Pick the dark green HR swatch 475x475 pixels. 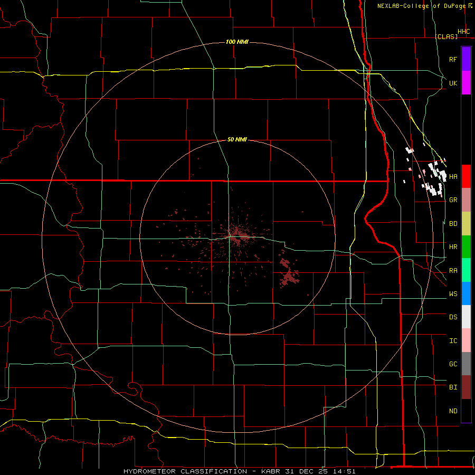coord(466,247)
